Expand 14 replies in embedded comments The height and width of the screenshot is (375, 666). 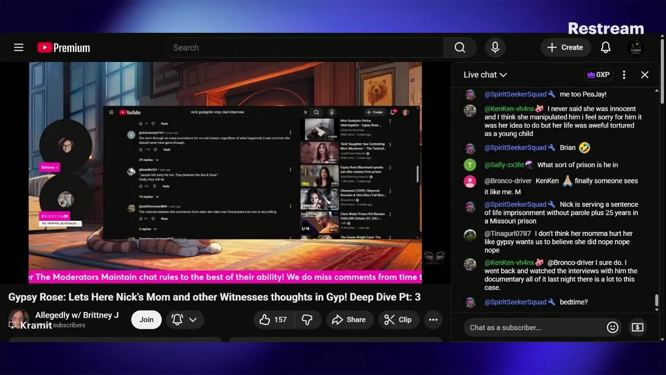149,197
